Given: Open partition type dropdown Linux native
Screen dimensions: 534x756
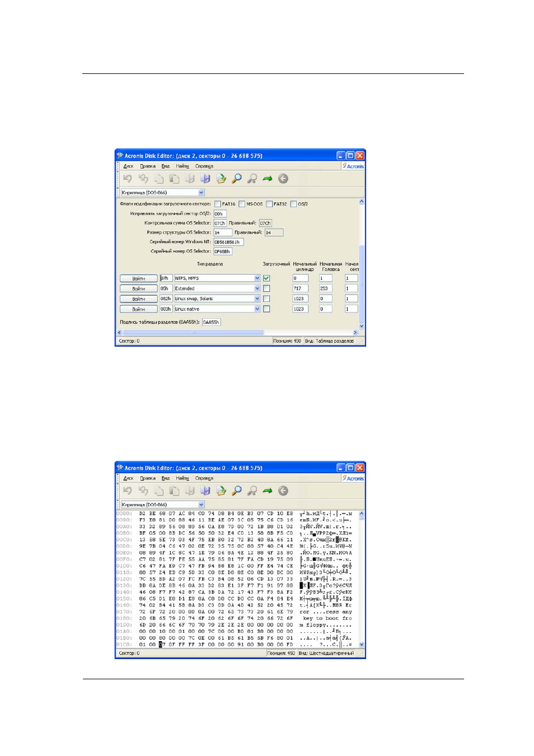Looking at the screenshot, I should click(257, 309).
